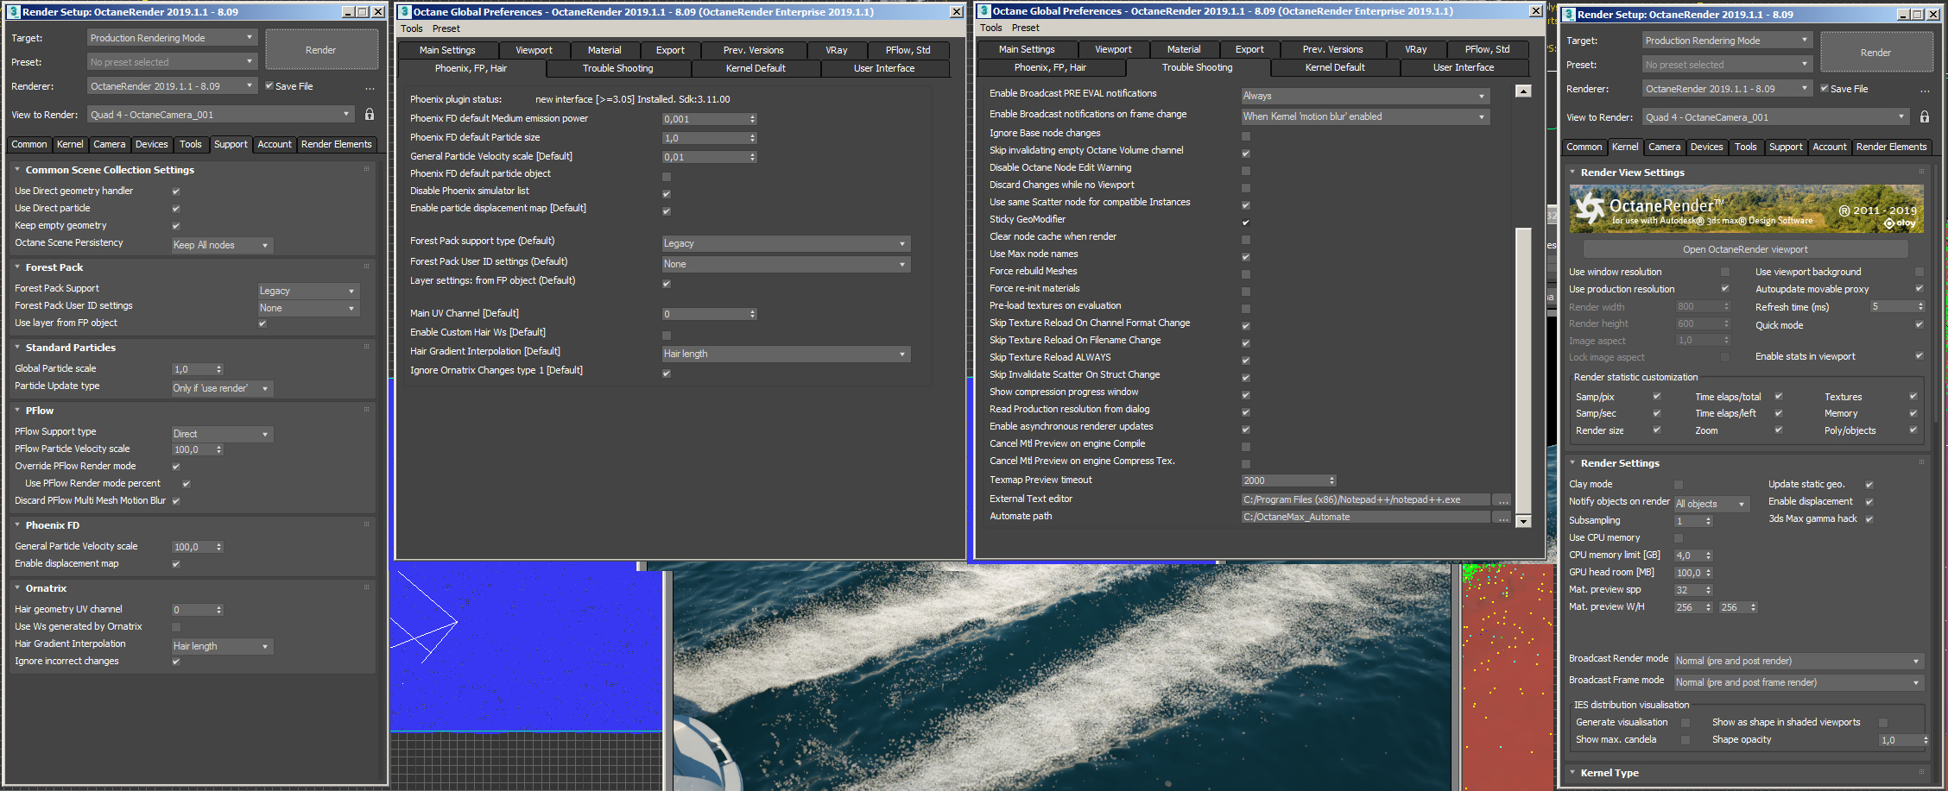Image resolution: width=1948 pixels, height=791 pixels.
Task: Click the Render button in the left Render Setup window
Action: click(x=321, y=50)
